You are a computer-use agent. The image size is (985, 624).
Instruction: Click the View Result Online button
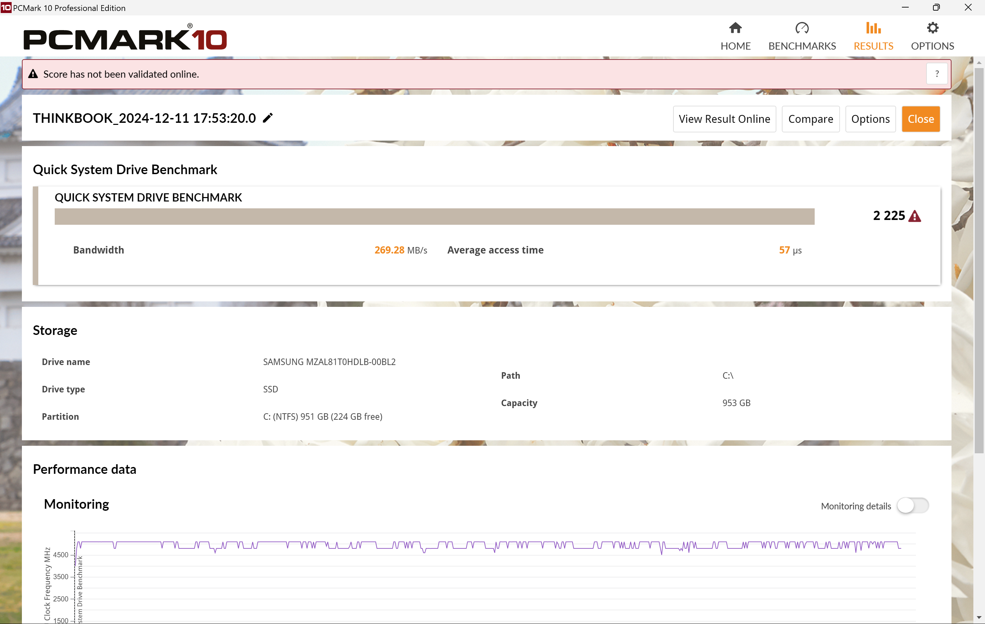[724, 119]
